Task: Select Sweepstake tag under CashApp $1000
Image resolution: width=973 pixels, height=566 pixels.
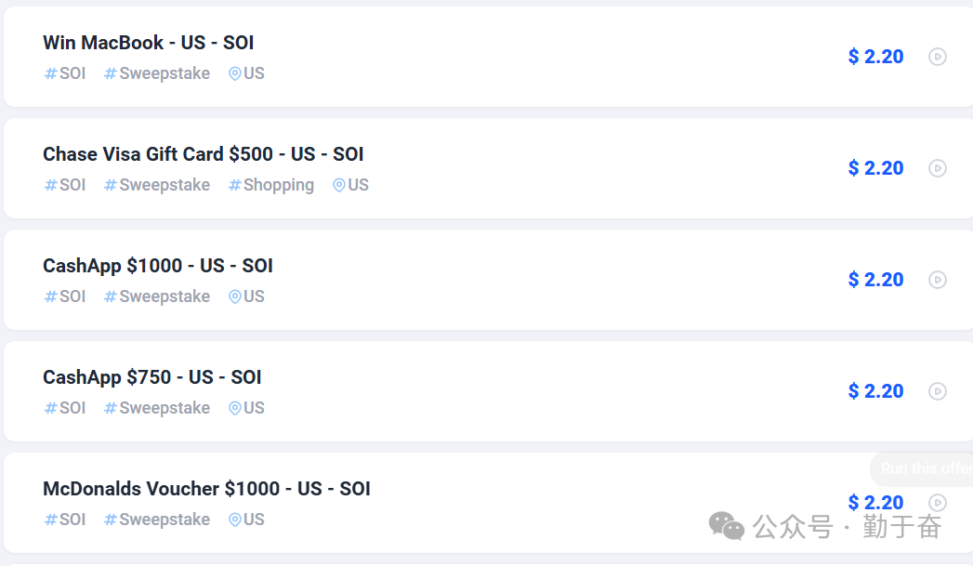Action: pyautogui.click(x=157, y=296)
